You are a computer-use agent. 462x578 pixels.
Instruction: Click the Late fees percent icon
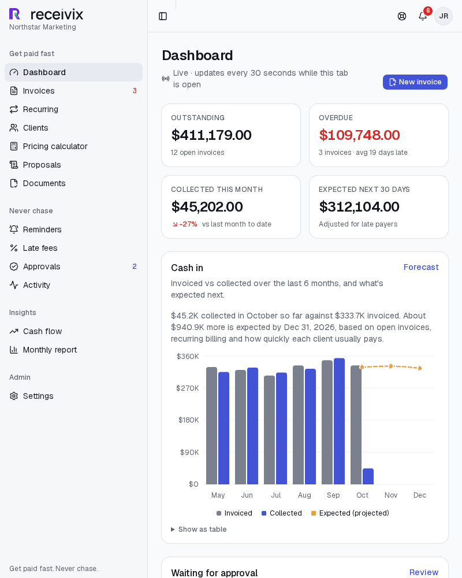(14, 248)
